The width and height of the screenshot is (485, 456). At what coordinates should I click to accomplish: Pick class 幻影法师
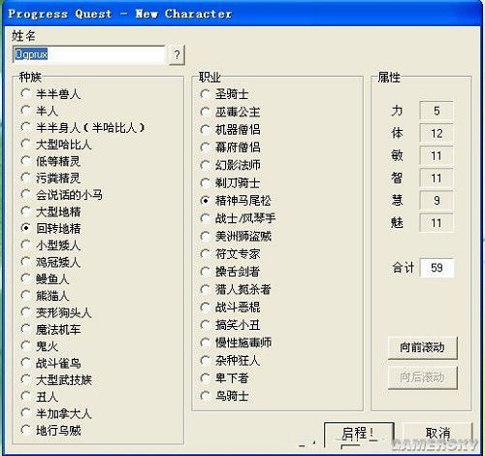230,165
